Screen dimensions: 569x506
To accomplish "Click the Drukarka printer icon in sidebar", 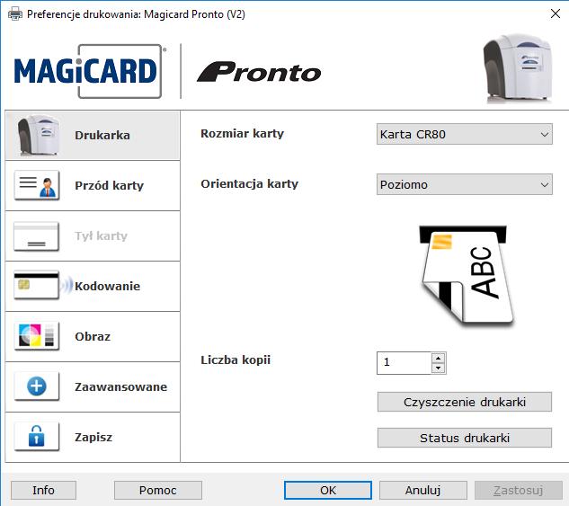I will click(x=39, y=136).
